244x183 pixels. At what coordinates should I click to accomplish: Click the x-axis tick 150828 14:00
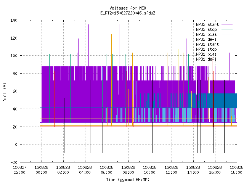(x=193, y=170)
